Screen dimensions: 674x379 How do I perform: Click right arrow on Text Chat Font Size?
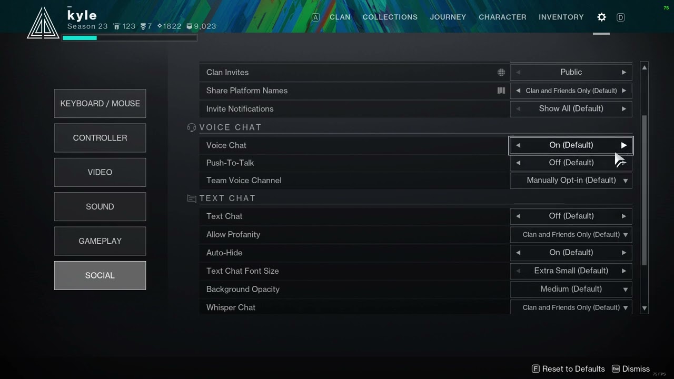[x=623, y=271]
